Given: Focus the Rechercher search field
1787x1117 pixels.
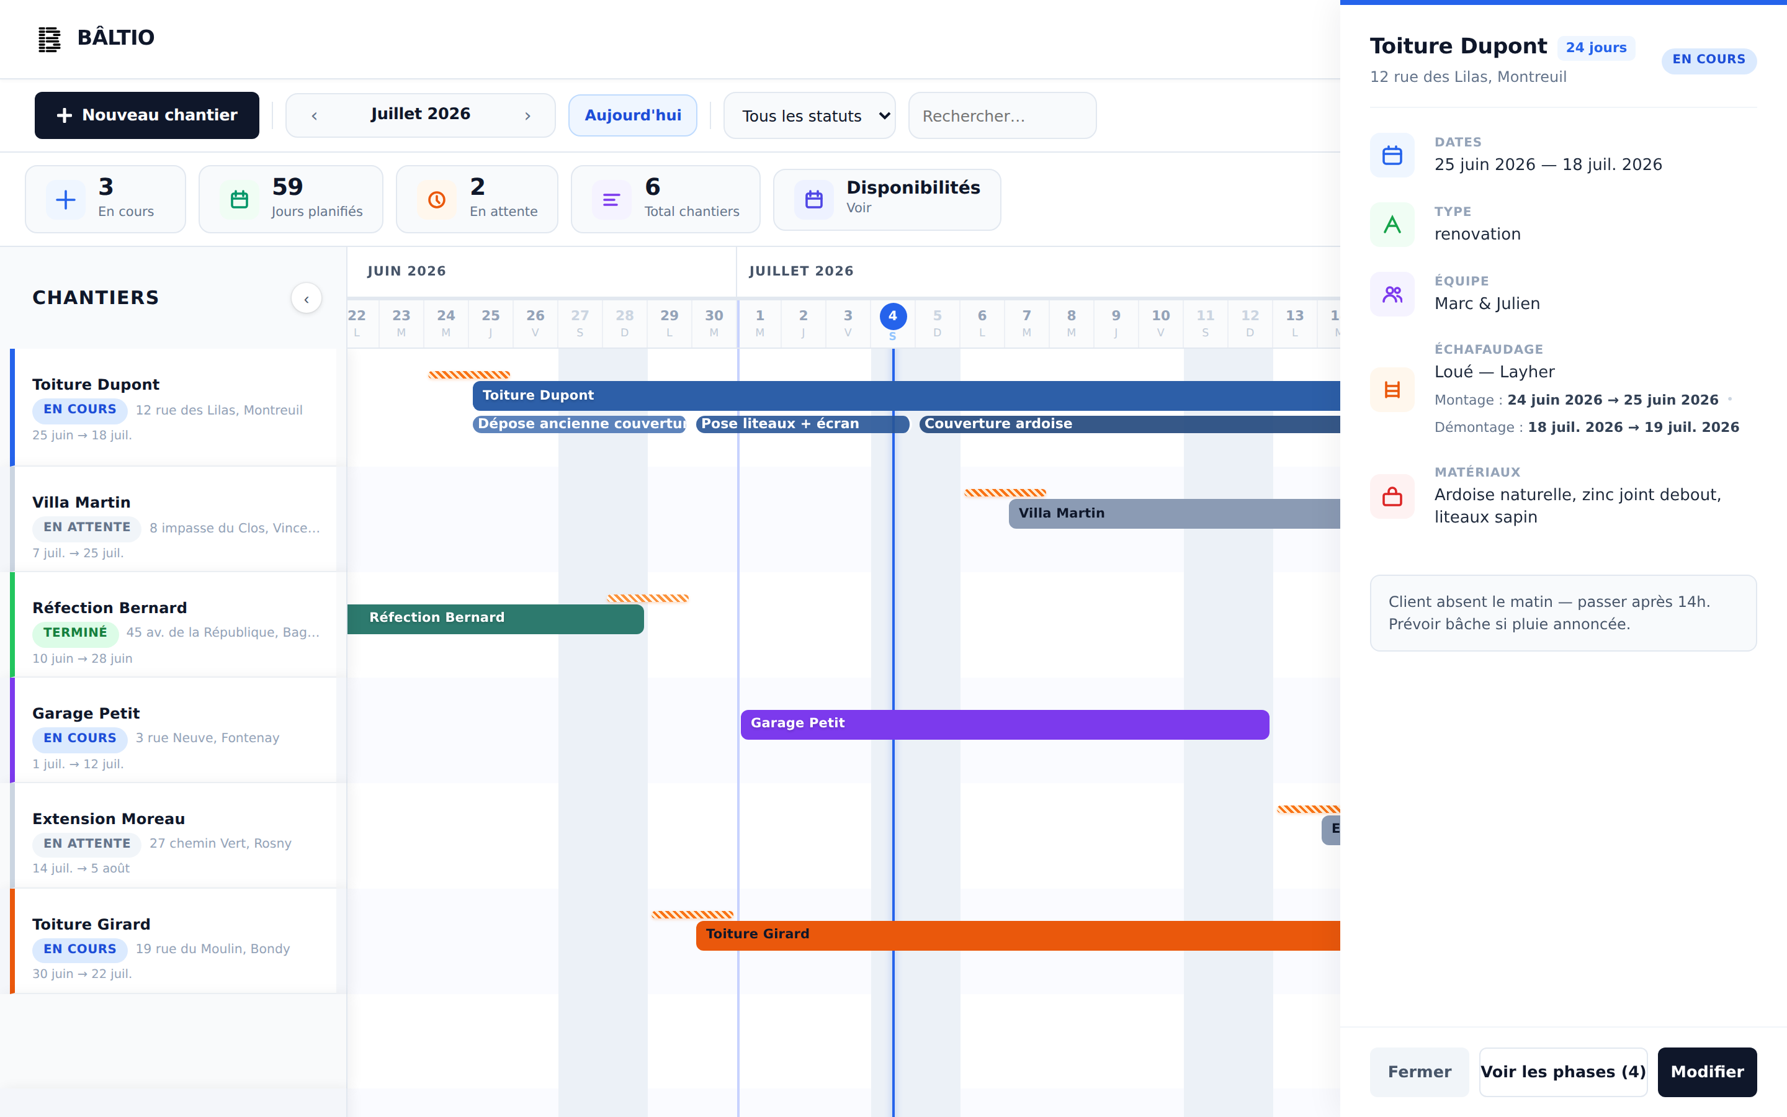Looking at the screenshot, I should 1002,115.
